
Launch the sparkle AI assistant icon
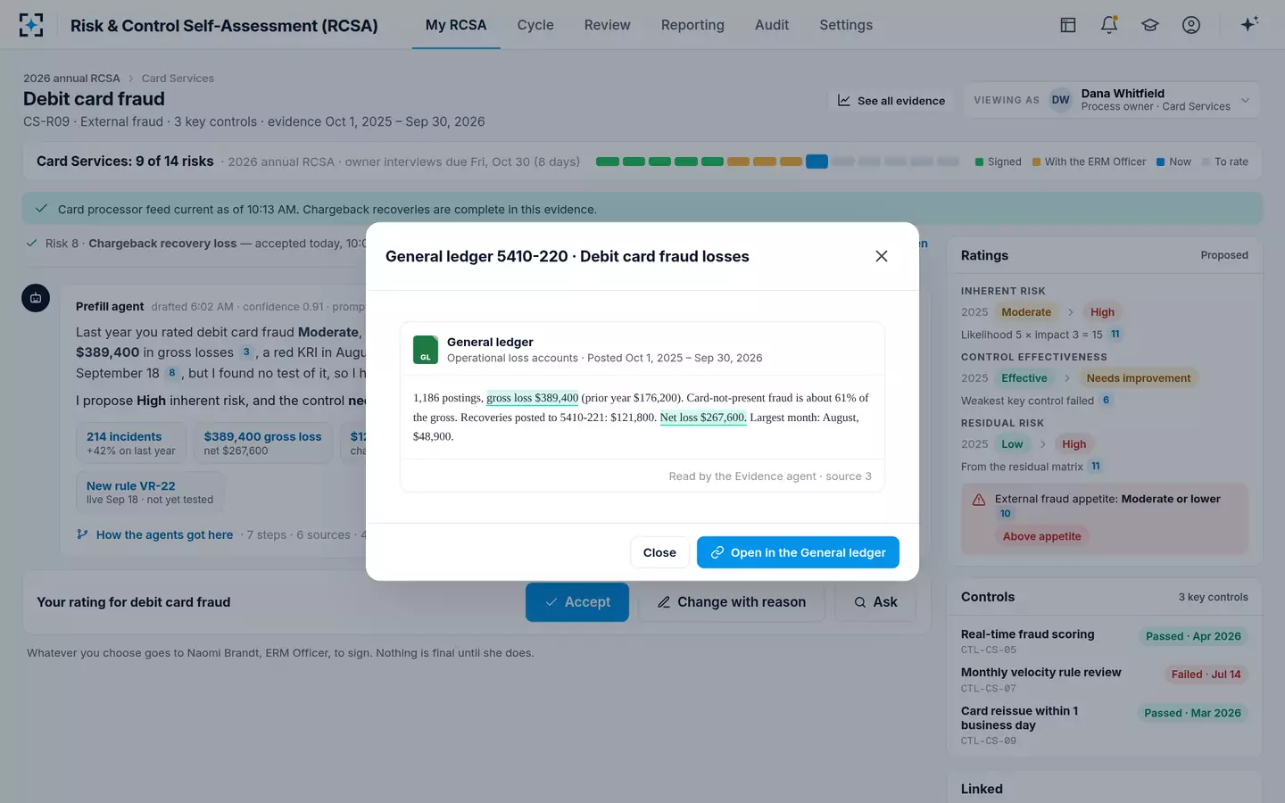[1249, 24]
